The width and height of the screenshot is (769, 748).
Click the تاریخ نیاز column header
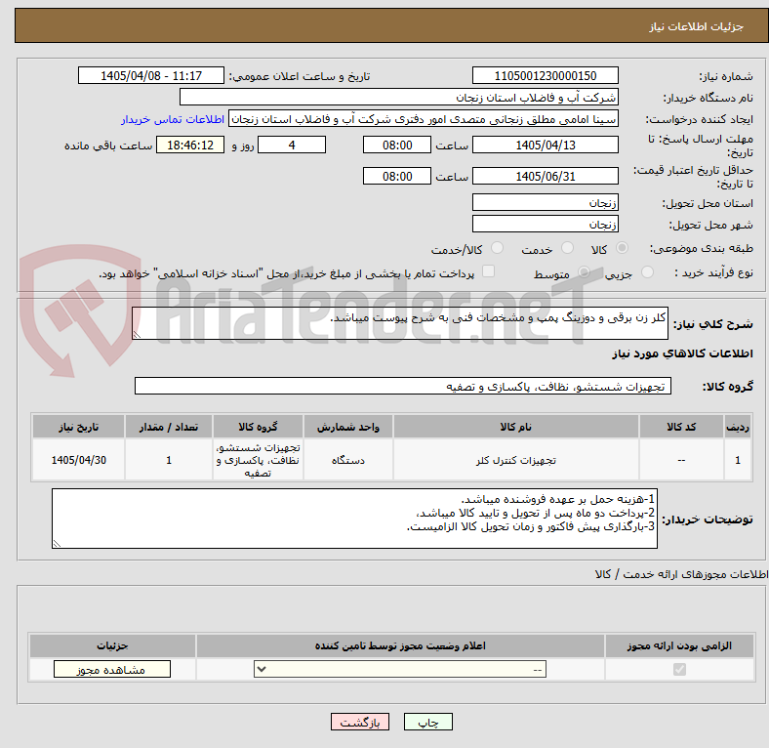point(78,427)
